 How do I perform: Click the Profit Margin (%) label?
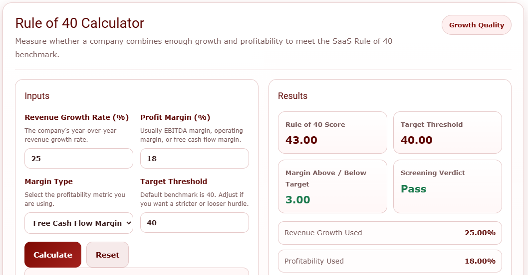(175, 117)
